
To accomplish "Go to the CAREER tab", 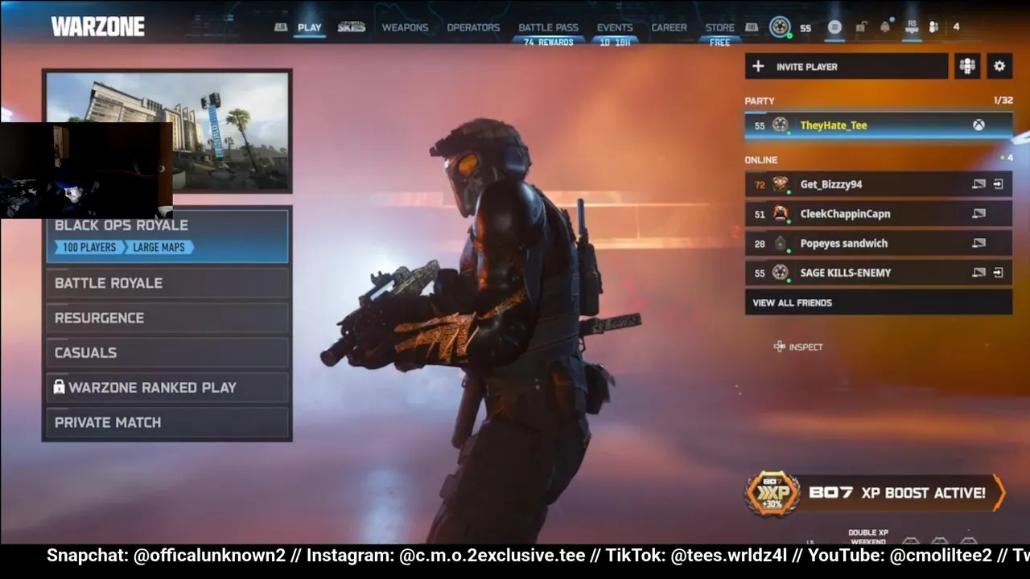I will (669, 27).
